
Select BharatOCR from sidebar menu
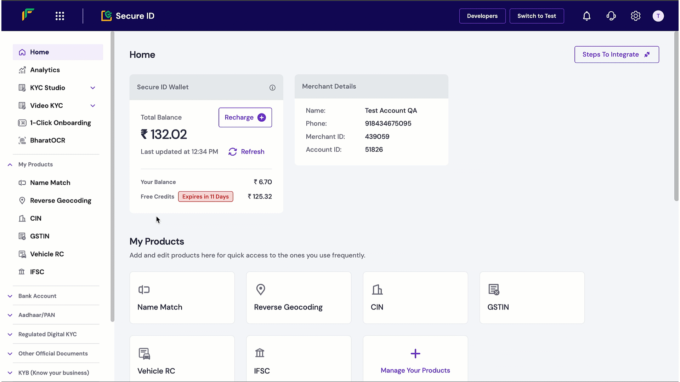point(47,140)
